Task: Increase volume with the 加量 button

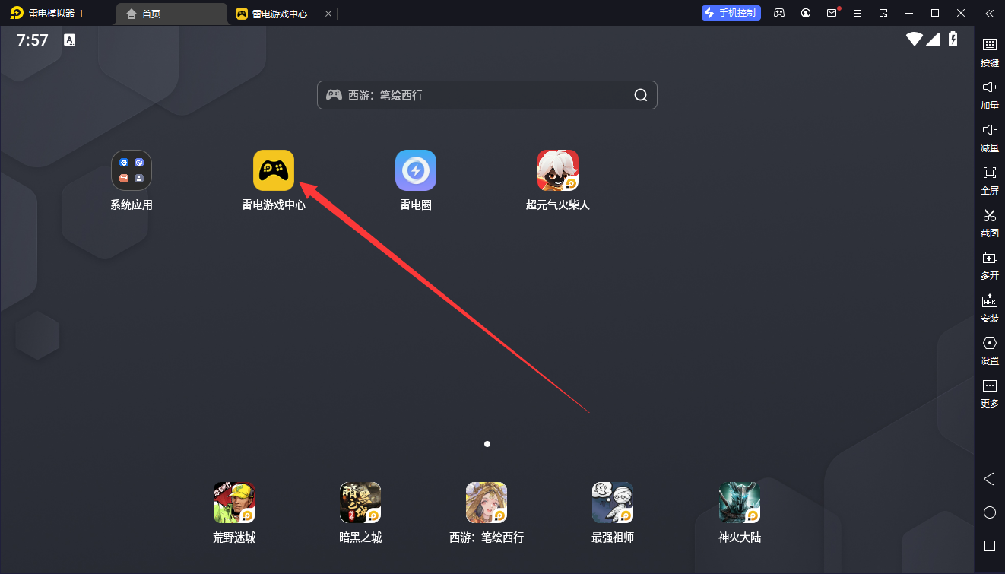Action: [990, 95]
